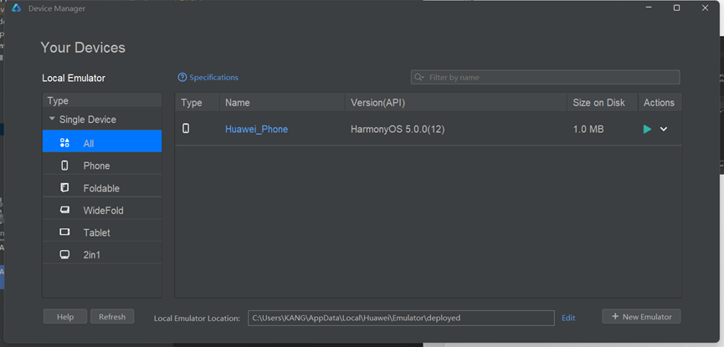The height and width of the screenshot is (347, 724).
Task: Start the Huawei_Phone emulator with play icon
Action: [x=647, y=130]
